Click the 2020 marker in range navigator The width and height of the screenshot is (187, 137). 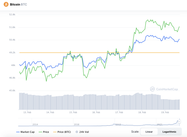(x=160, y=124)
